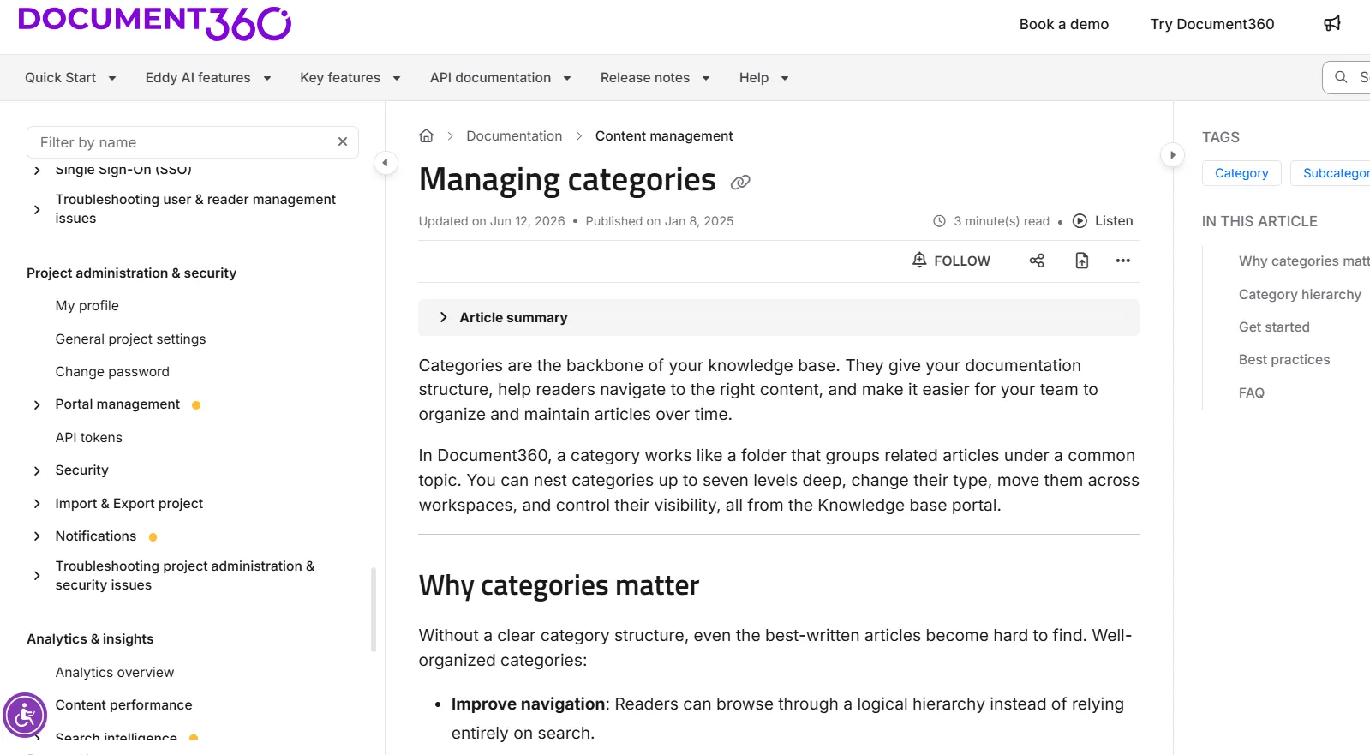The height and width of the screenshot is (755, 1370).
Task: Expand the Portal management tree item
Action: click(37, 404)
